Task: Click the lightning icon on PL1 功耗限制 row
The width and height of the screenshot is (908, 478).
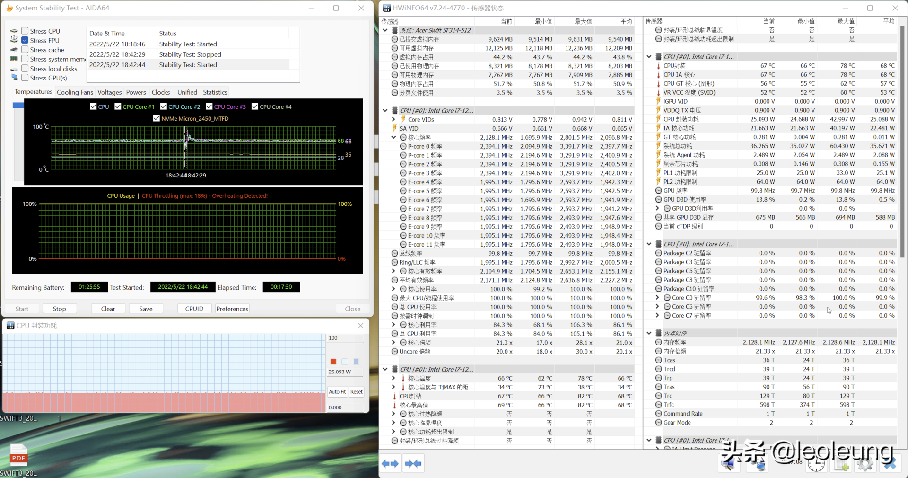Action: pyautogui.click(x=658, y=173)
